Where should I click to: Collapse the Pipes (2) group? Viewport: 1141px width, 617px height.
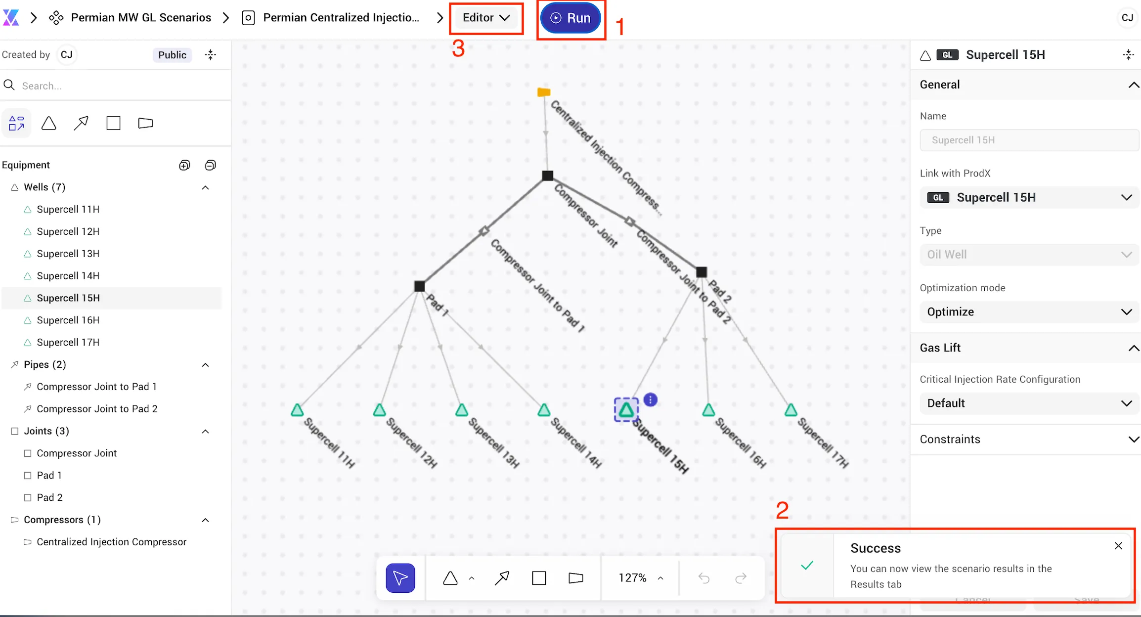pos(206,365)
